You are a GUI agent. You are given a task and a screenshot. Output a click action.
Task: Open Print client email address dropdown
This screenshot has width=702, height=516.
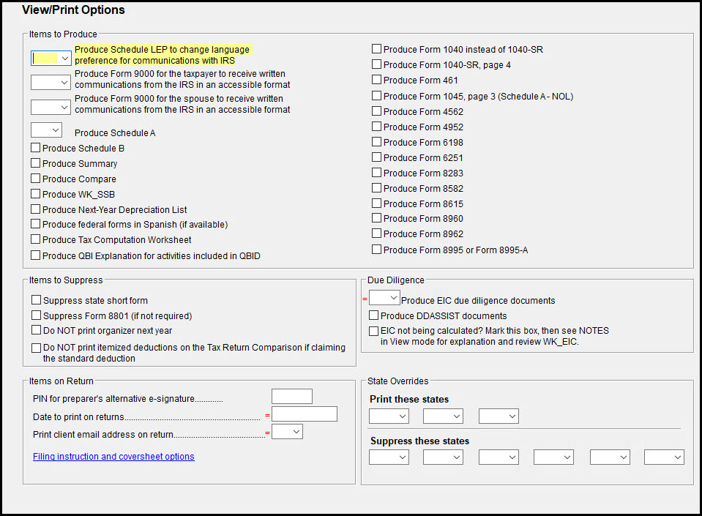point(288,431)
